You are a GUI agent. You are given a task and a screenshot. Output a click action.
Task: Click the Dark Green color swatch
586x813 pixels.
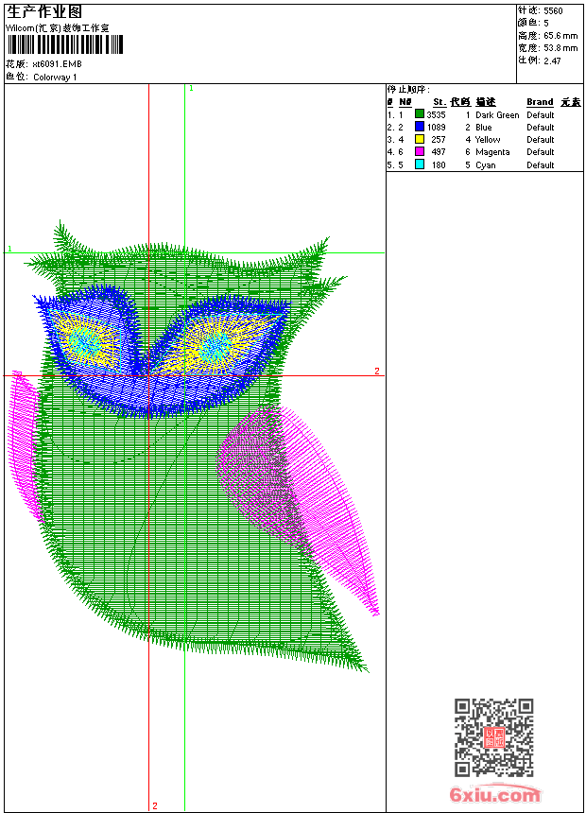coord(420,114)
